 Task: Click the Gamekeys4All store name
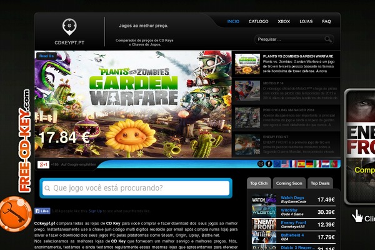pos(292,227)
